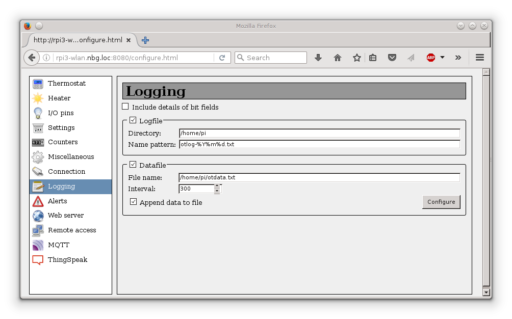Viewport: 512px width, 319px height.
Task: Open the MQTT section
Action: pyautogui.click(x=59, y=245)
